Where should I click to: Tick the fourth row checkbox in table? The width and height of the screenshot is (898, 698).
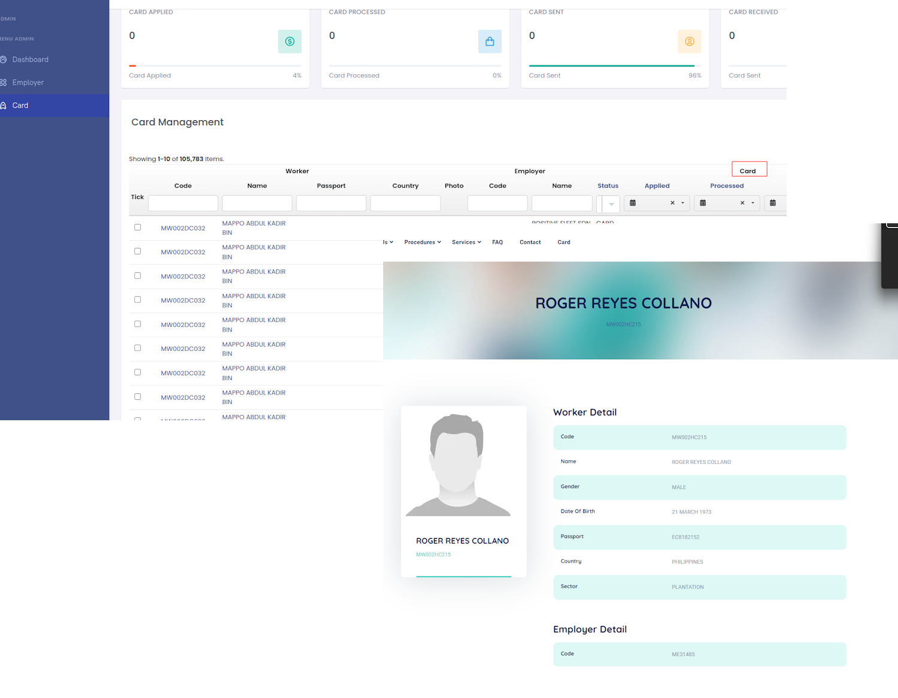pos(138,300)
